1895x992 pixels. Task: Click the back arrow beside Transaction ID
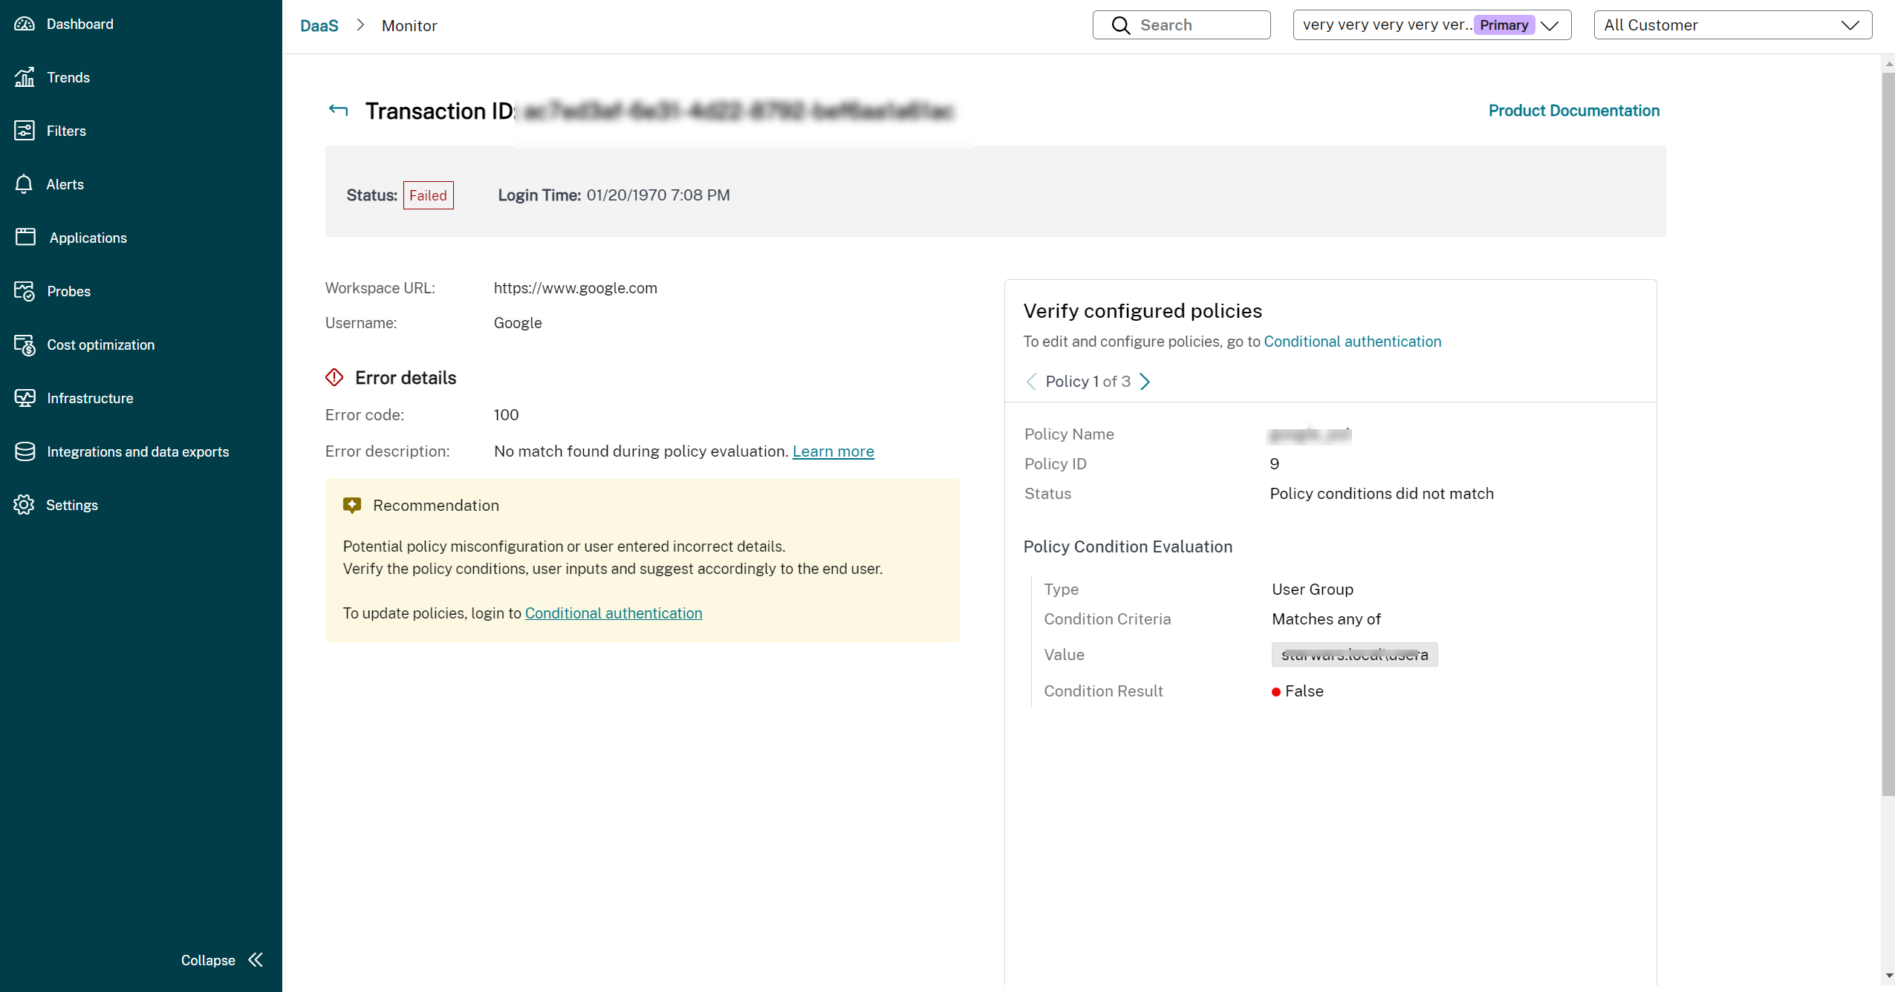[338, 111]
